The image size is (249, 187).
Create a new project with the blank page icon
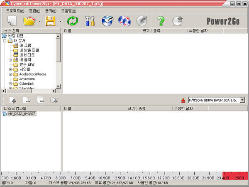12,21
